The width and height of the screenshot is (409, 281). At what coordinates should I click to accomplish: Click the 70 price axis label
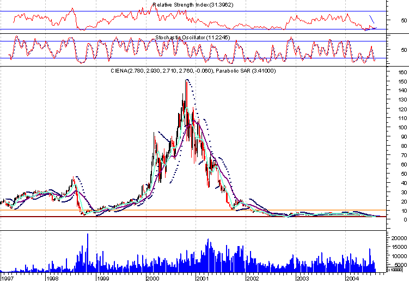(404, 156)
